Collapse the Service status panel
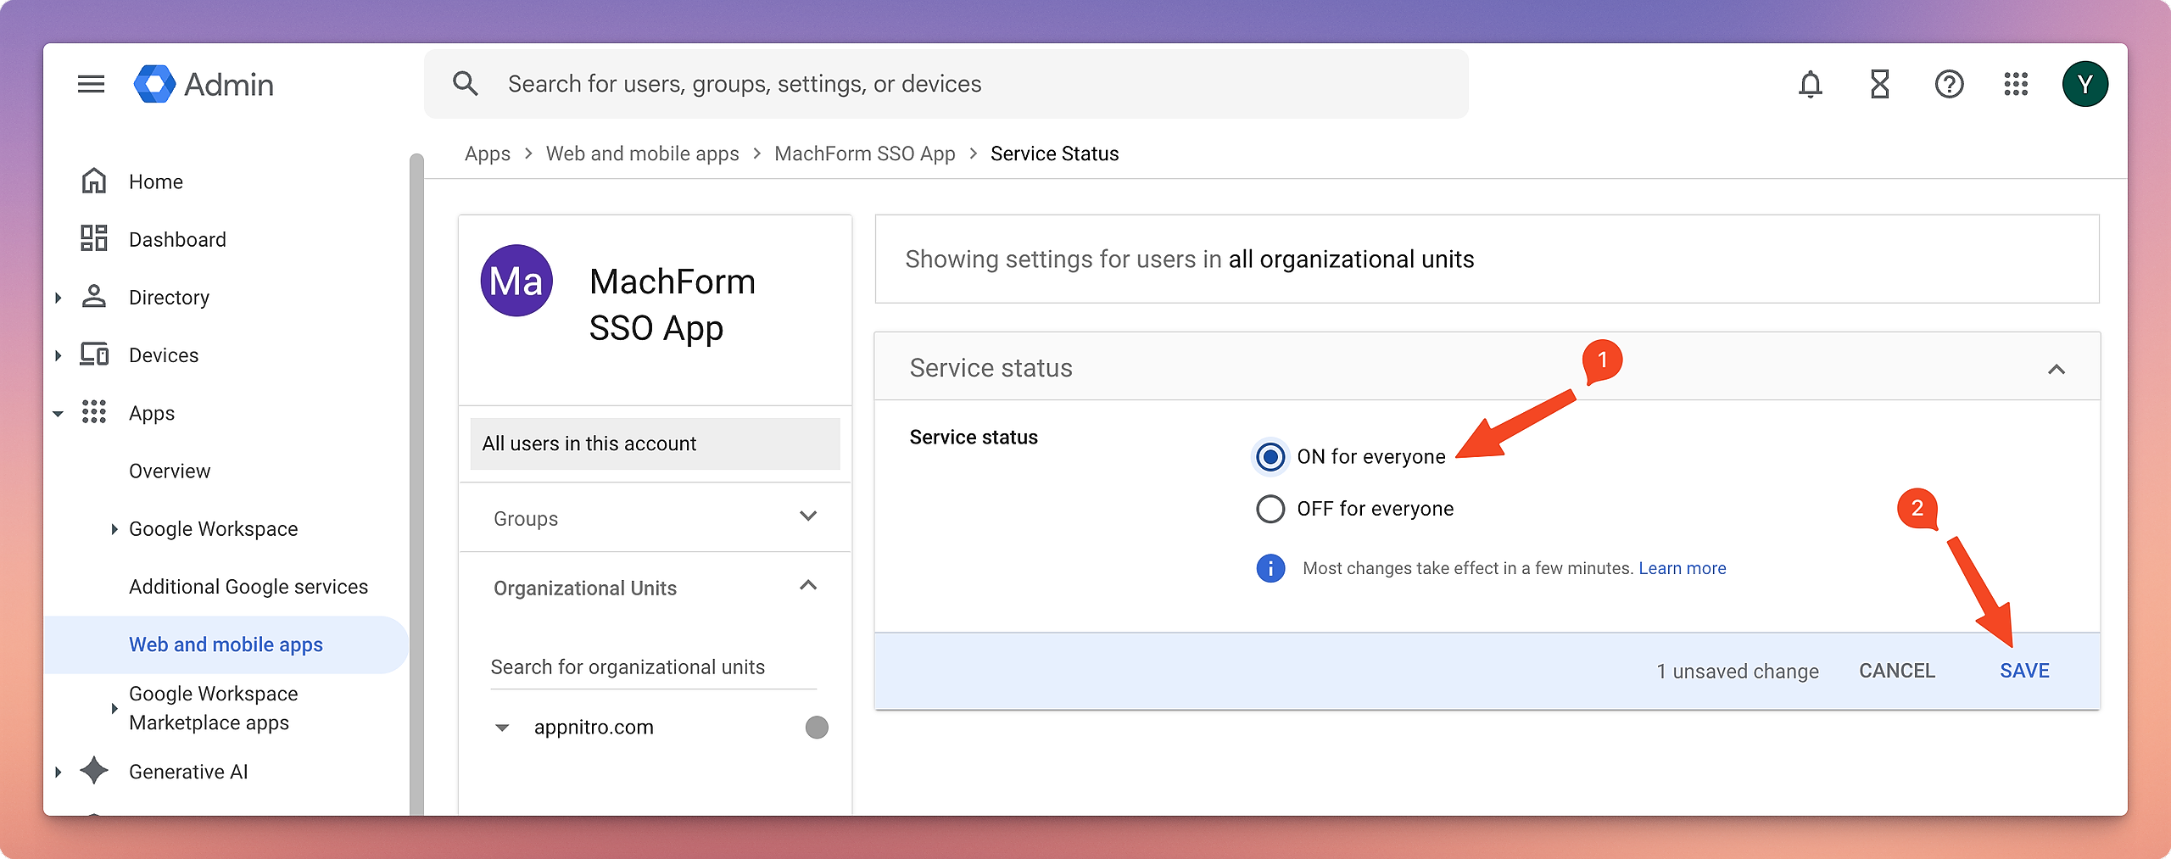This screenshot has height=859, width=2171. (2056, 369)
